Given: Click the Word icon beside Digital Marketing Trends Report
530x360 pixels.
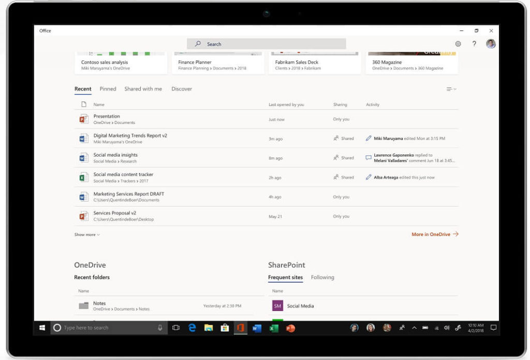Looking at the screenshot, I should [84, 138].
